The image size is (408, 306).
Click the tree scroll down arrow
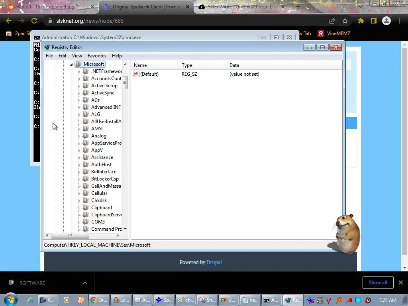tap(125, 229)
